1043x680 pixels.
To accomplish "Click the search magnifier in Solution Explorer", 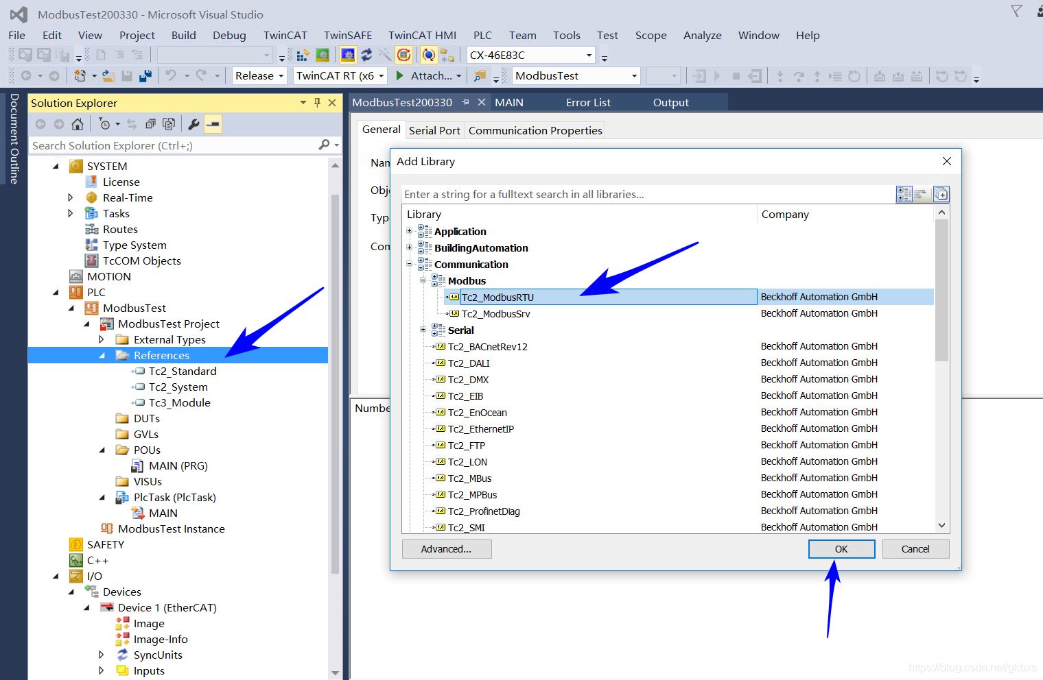I will tap(324, 145).
